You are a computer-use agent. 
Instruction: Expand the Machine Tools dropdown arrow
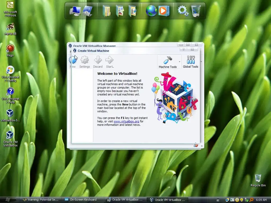tap(180, 62)
